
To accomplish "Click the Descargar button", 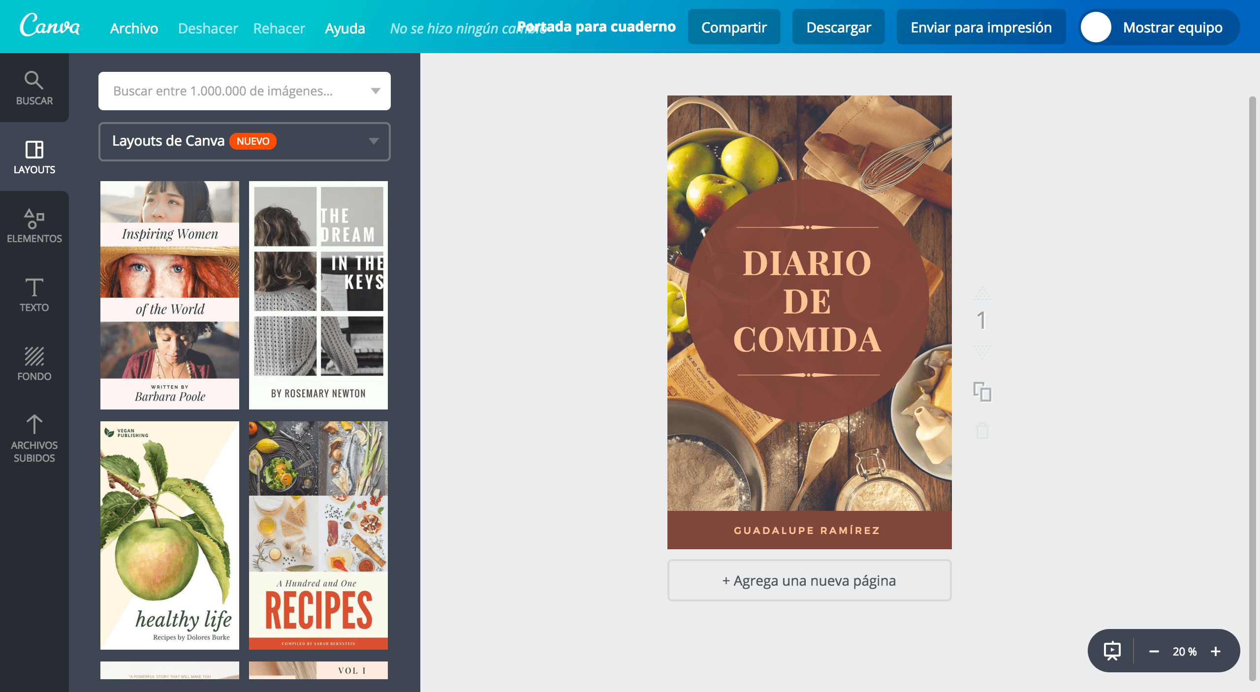I will pos(838,27).
